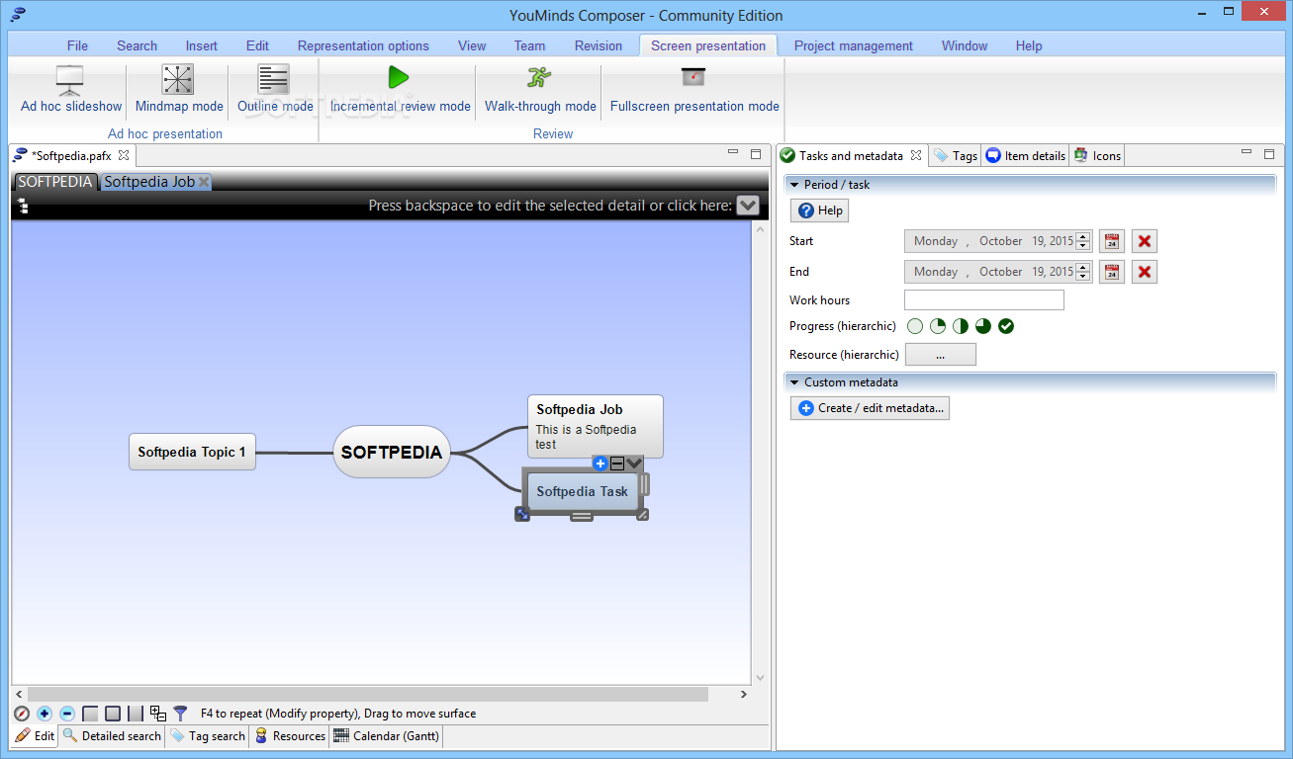This screenshot has height=759, width=1293.
Task: Close the Softpedia.pafx editor tab
Action: (x=124, y=155)
